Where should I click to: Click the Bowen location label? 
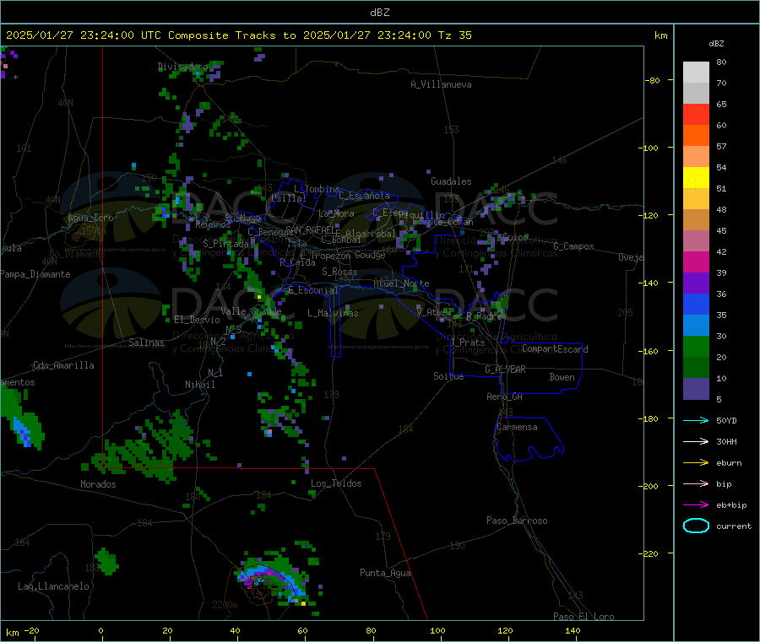(562, 377)
